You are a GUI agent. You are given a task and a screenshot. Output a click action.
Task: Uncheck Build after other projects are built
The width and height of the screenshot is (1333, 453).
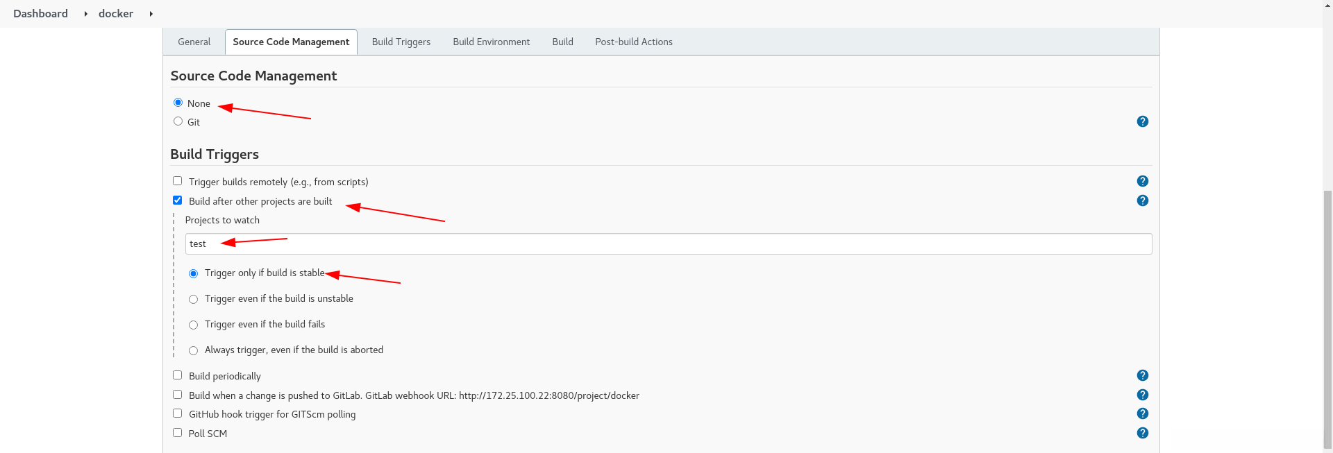(178, 200)
